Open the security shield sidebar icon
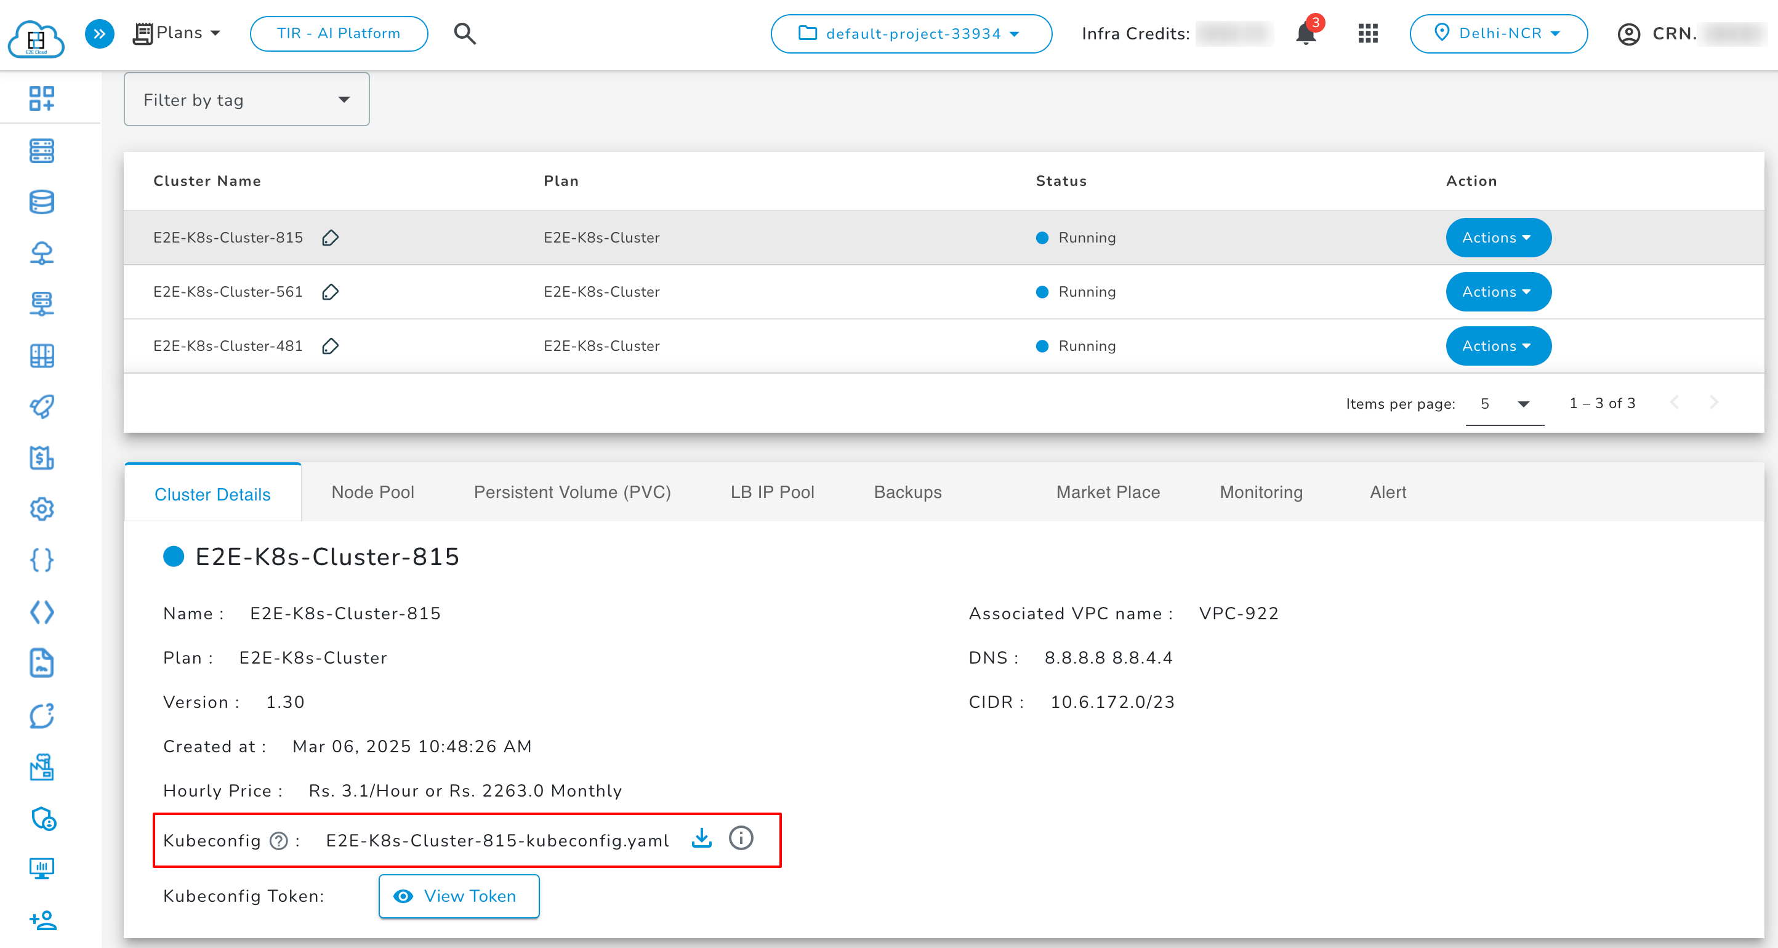Image resolution: width=1778 pixels, height=948 pixels. 43,818
